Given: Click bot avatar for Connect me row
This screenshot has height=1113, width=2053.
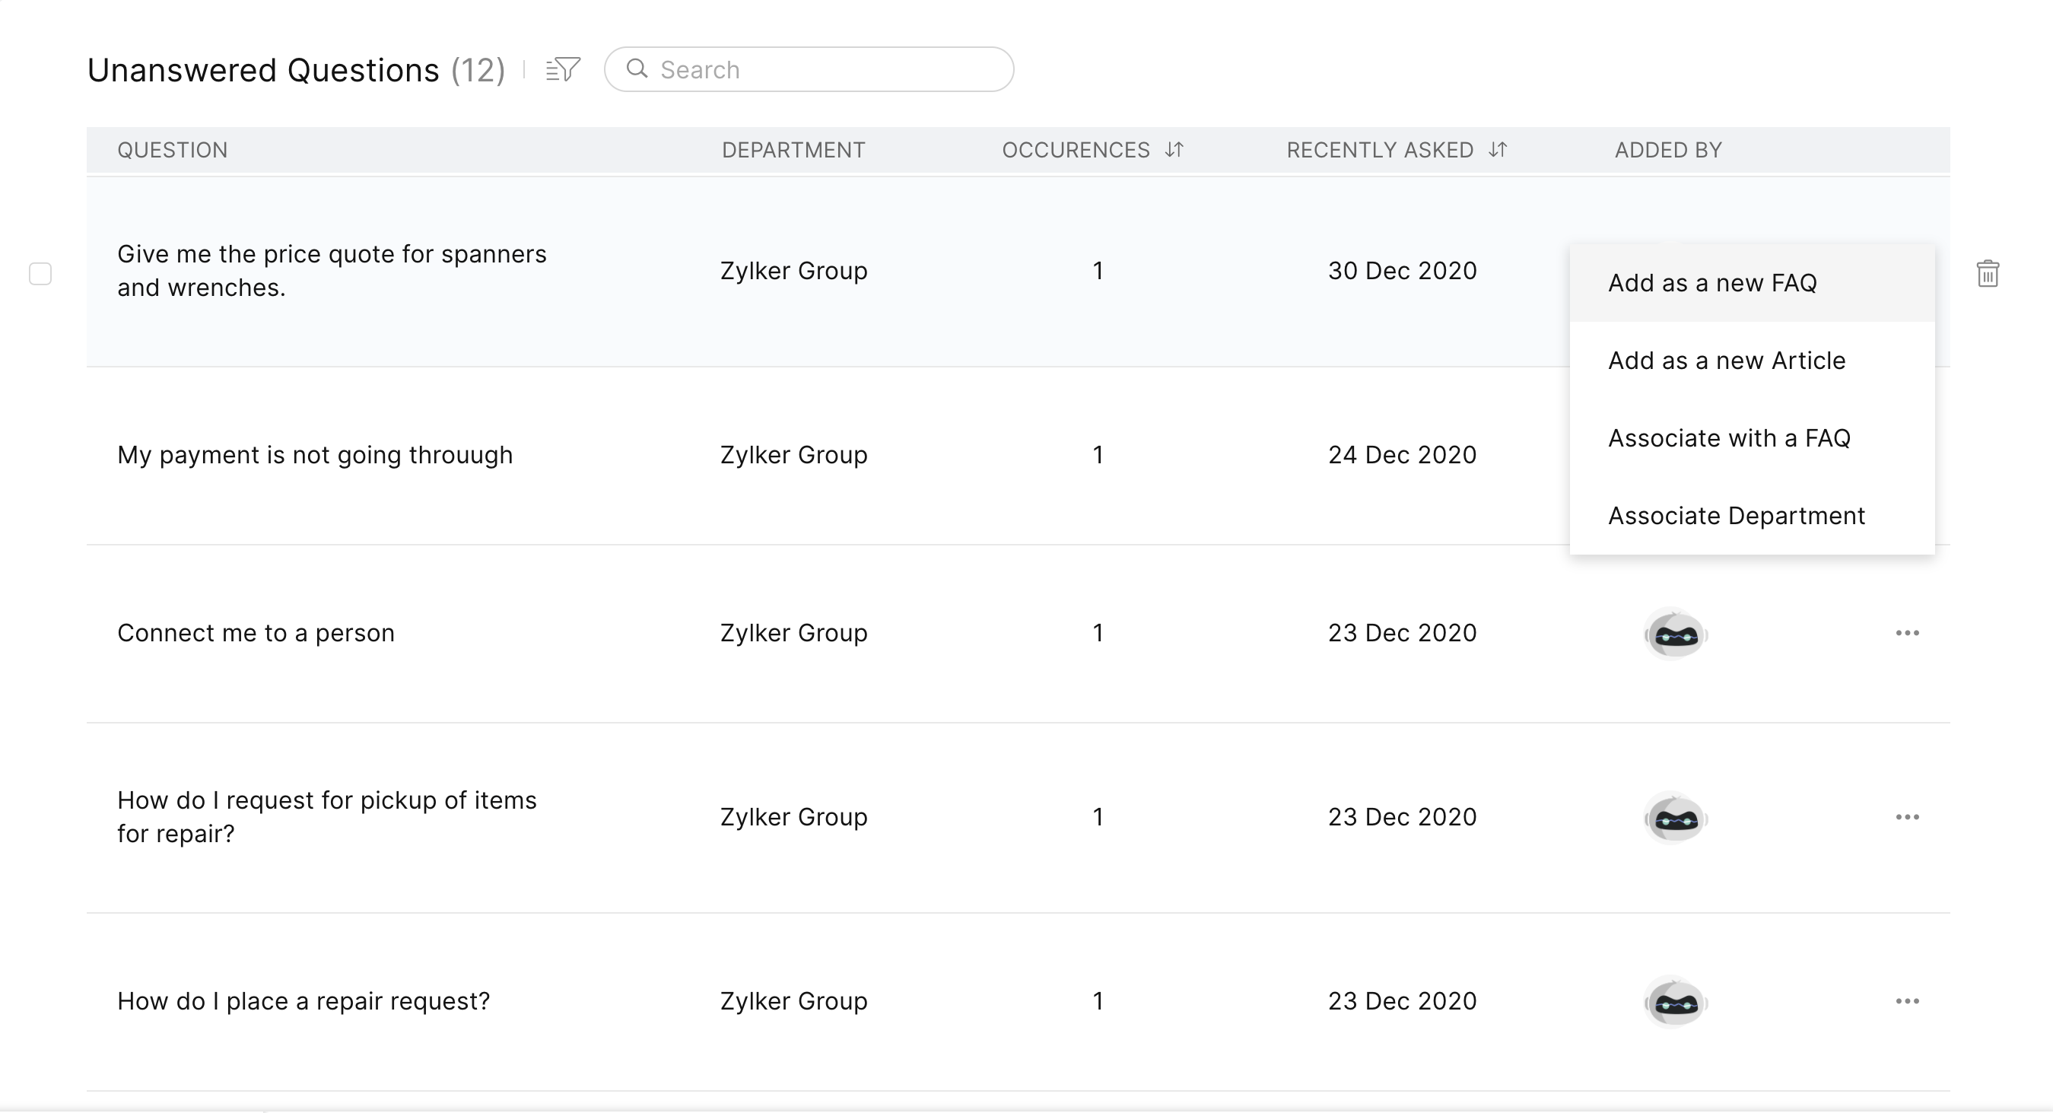Looking at the screenshot, I should tap(1675, 634).
